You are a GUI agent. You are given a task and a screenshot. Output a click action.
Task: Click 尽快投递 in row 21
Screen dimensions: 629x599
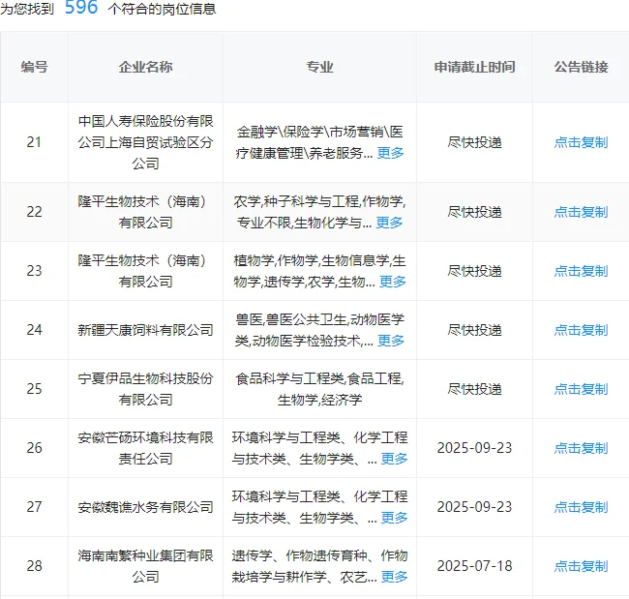pos(474,142)
